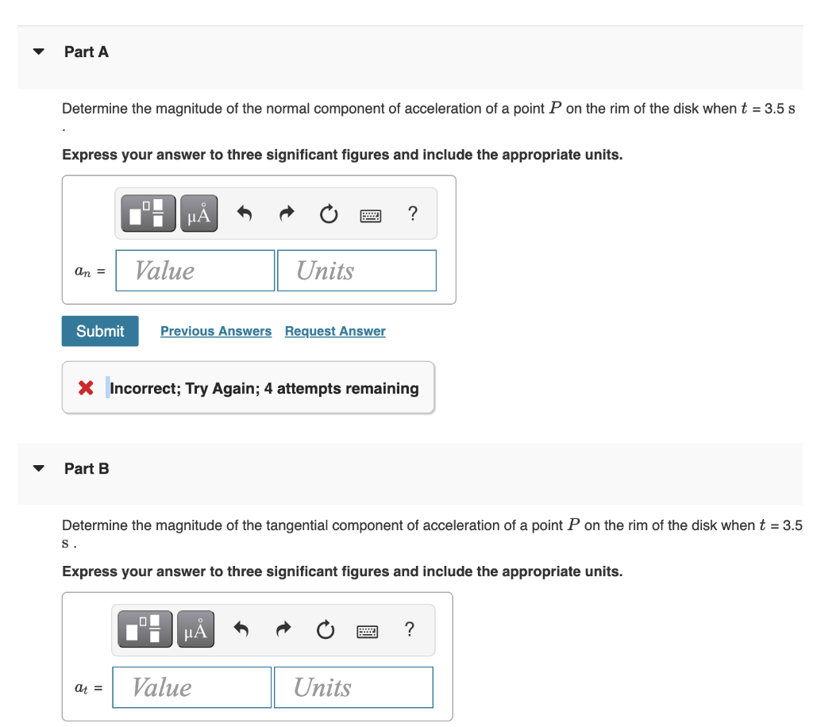Click the undo arrow in Part A toolbar
The width and height of the screenshot is (813, 727).
tap(245, 213)
